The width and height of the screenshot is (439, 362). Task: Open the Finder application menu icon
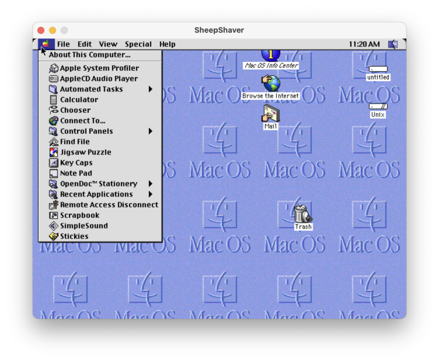pyautogui.click(x=393, y=44)
